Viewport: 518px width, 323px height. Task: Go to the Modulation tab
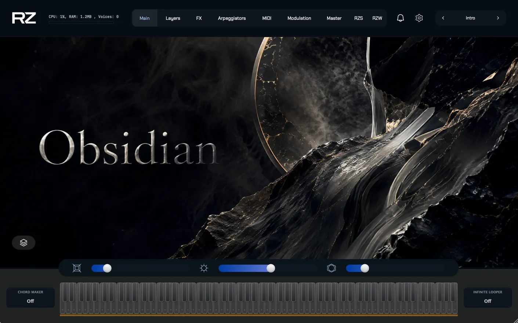pos(299,18)
